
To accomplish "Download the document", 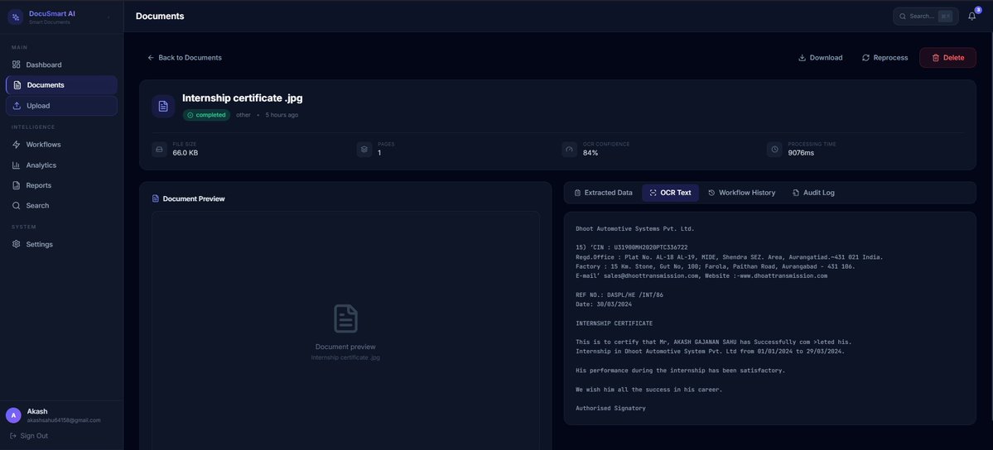I will pyautogui.click(x=820, y=58).
